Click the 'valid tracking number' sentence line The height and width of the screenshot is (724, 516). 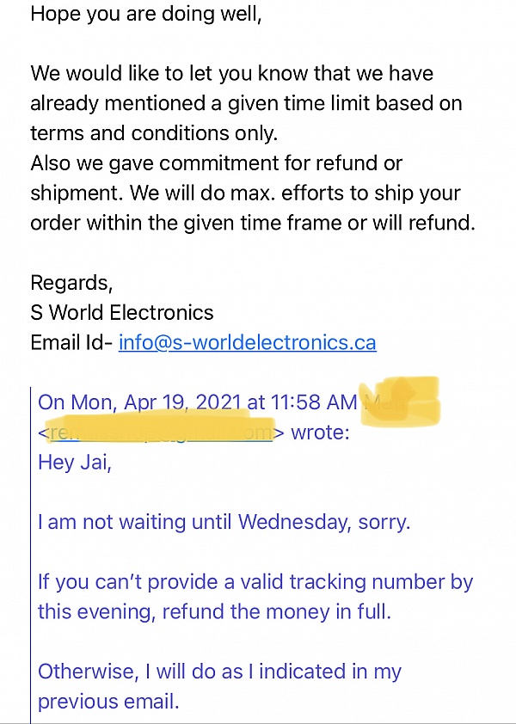click(255, 583)
